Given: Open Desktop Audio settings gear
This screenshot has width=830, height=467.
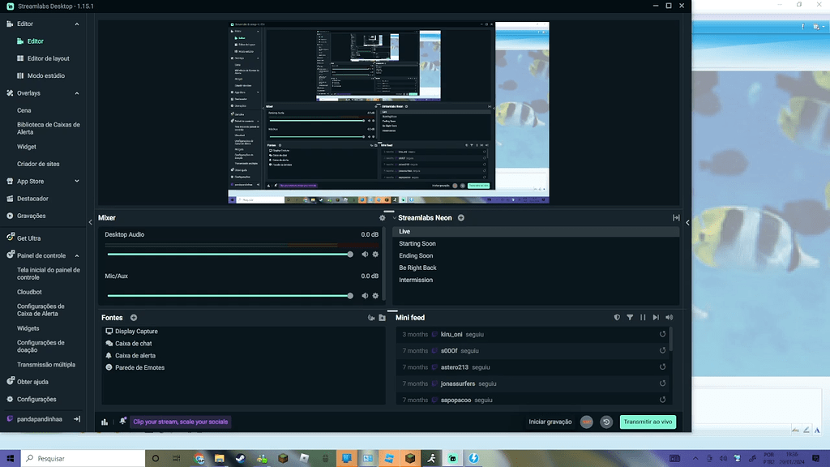Looking at the screenshot, I should point(375,255).
